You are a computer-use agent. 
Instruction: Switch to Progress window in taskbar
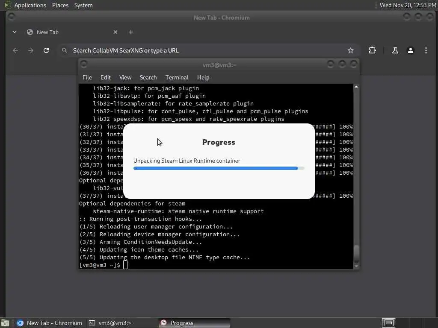(194, 323)
